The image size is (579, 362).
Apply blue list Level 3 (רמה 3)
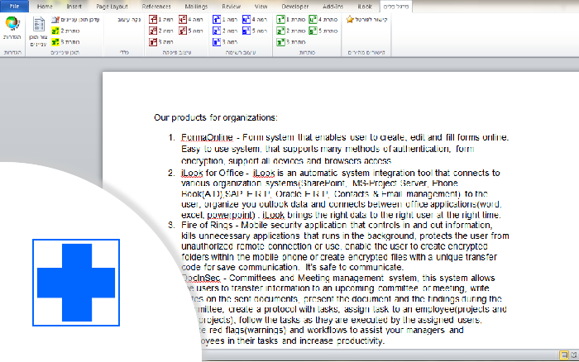pos(225,42)
